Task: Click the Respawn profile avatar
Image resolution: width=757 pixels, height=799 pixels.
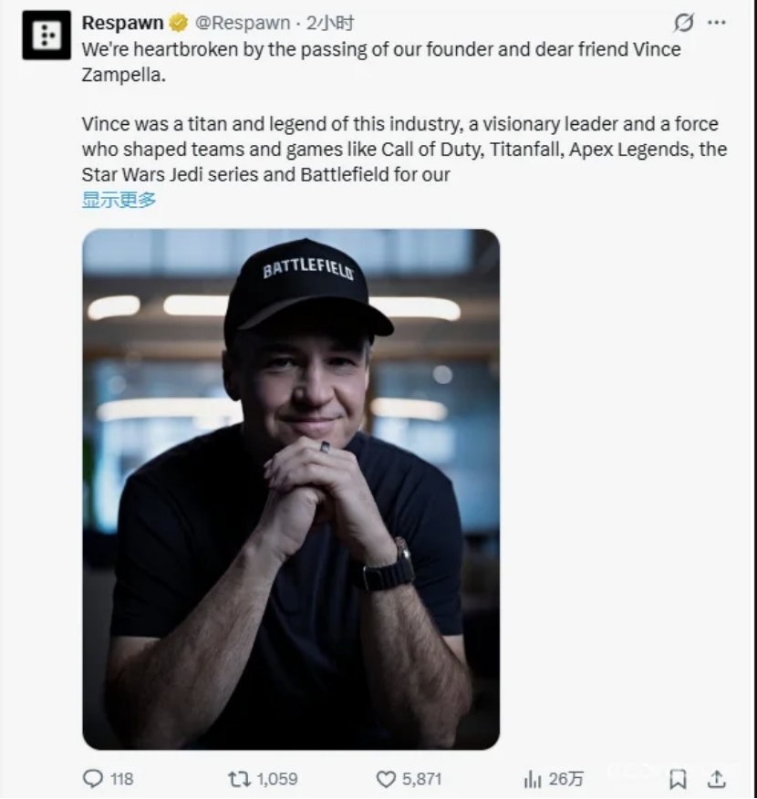Action: tap(46, 36)
